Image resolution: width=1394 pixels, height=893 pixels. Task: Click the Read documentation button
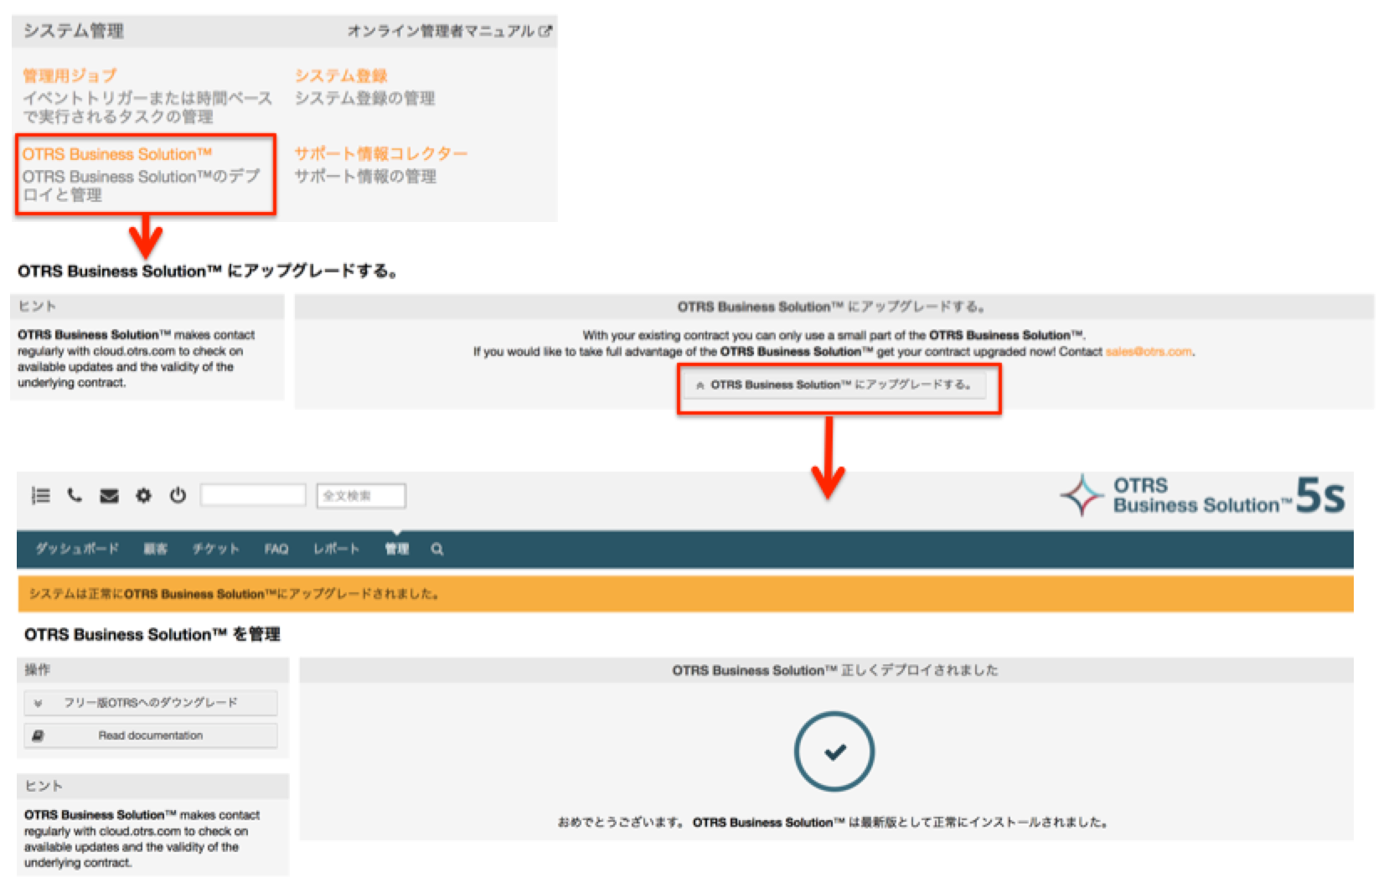(x=151, y=736)
